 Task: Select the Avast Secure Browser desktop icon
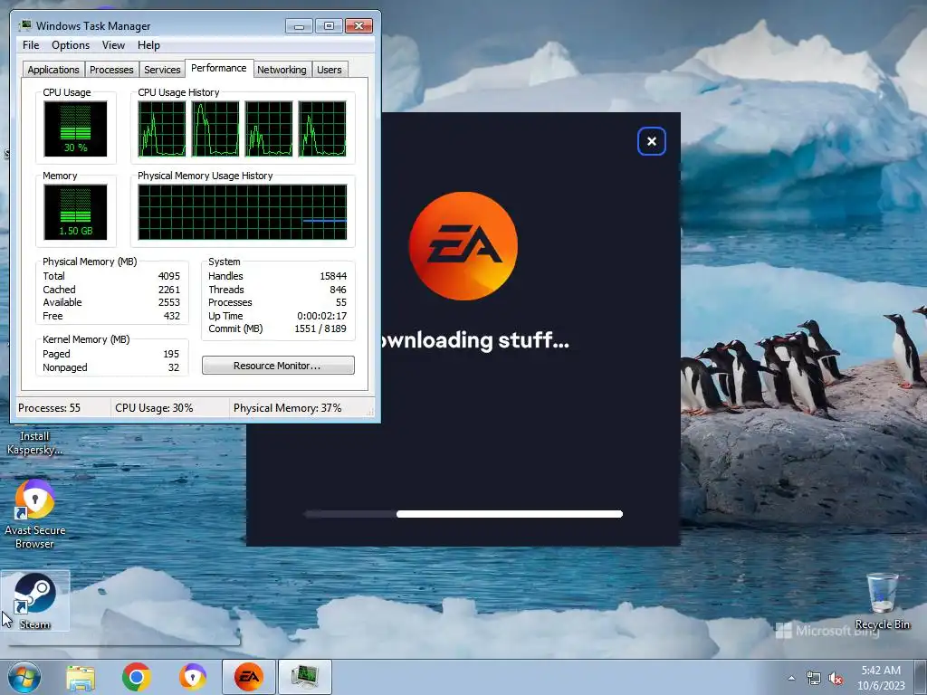pos(35,514)
